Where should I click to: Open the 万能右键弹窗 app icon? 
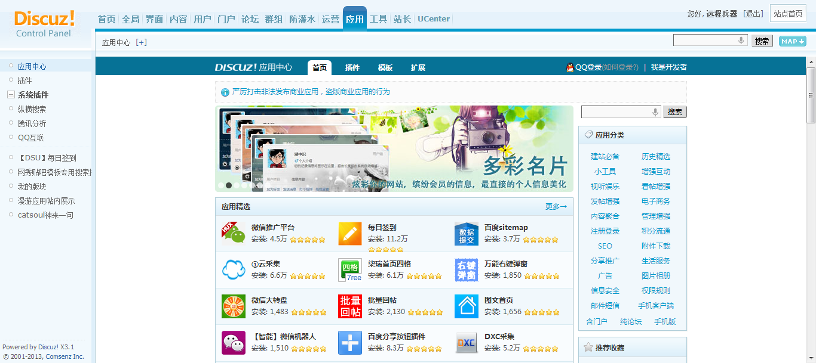click(x=467, y=270)
